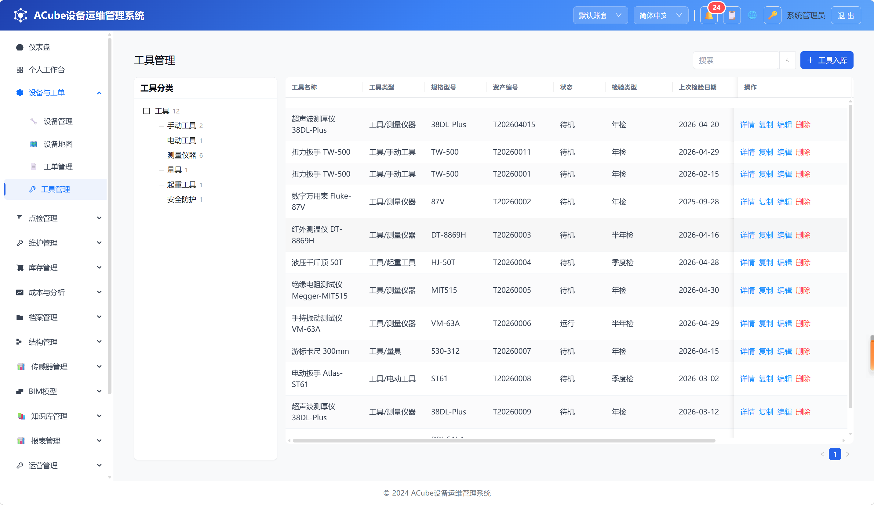Screen dimensions: 874x505
Task: Select 手动工具 category in tree
Action: pos(181,125)
